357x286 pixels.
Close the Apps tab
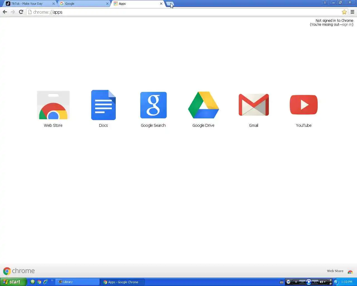click(161, 4)
